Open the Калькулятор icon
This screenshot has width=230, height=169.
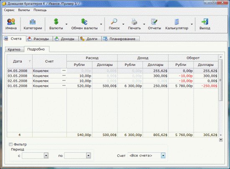pyautogui.click(x=177, y=22)
